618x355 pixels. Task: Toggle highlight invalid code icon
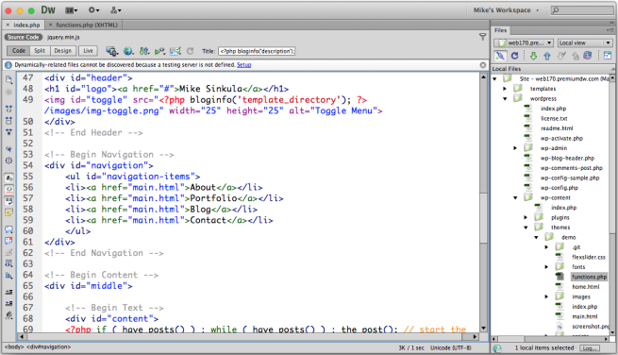click(x=8, y=190)
